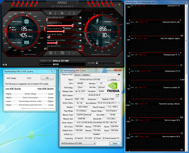The width and height of the screenshot is (189, 153).
Task: Click the 405 MHz memory clock readout
Action: tap(26, 35)
